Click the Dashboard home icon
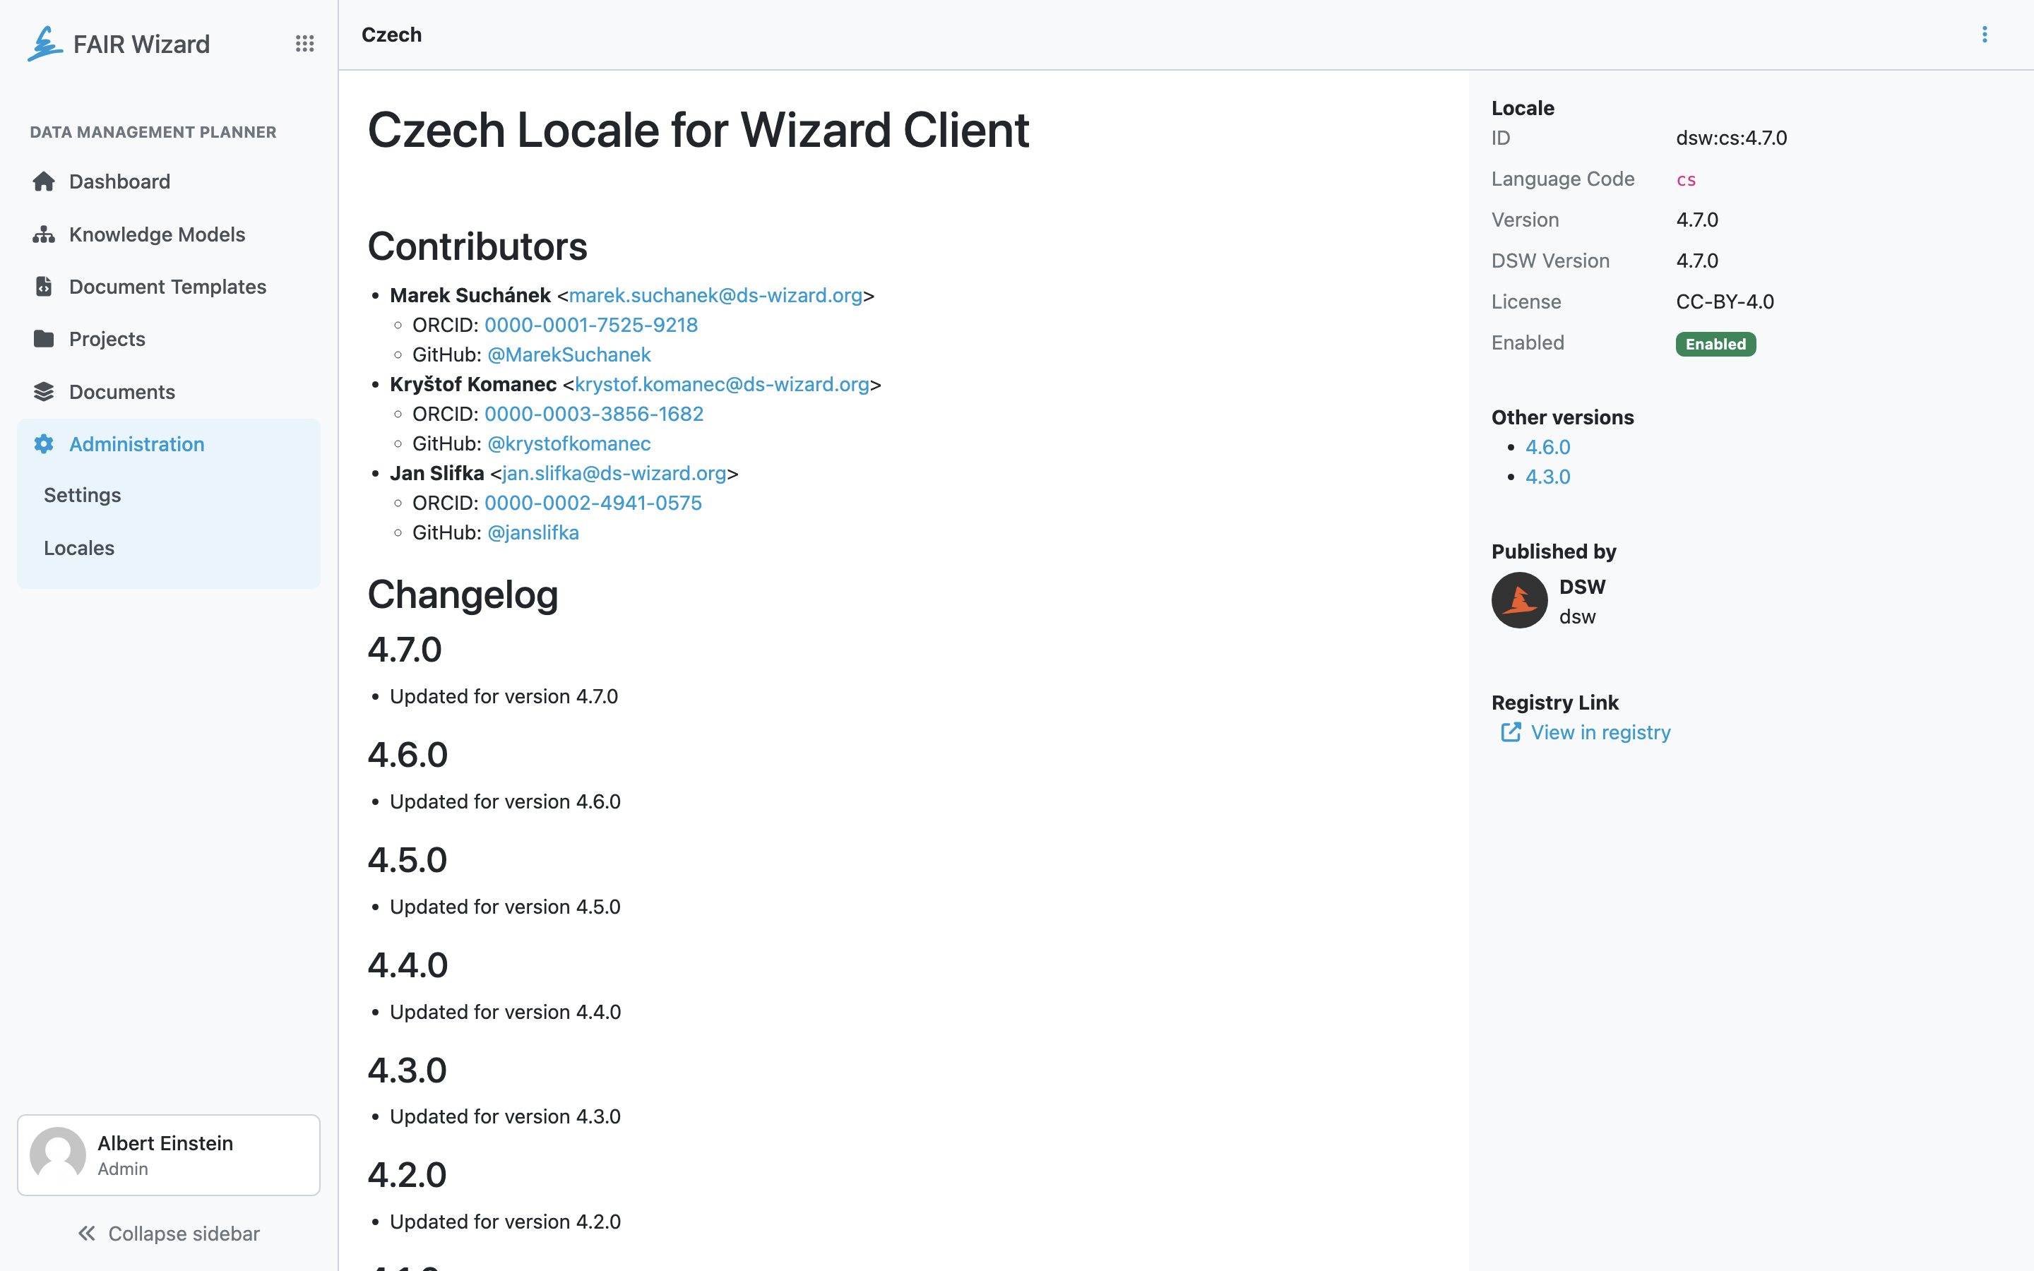 click(x=44, y=181)
